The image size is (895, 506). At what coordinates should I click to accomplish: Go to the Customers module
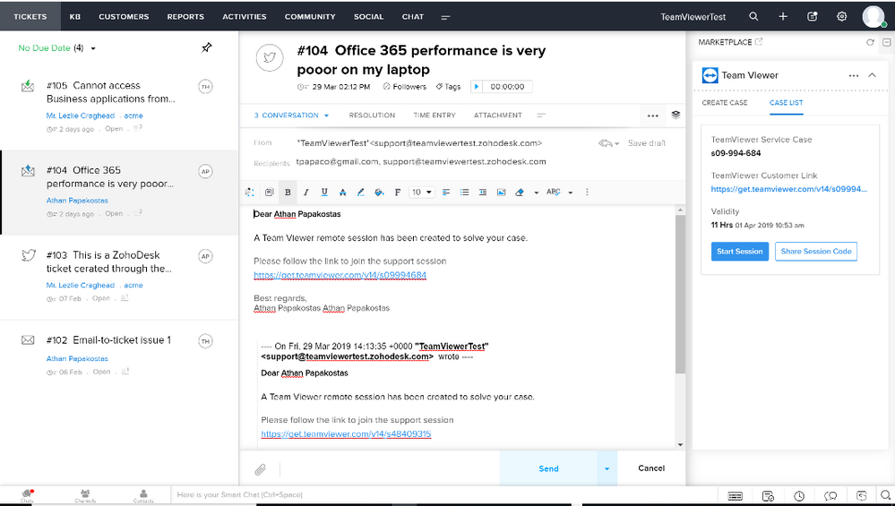[x=124, y=16]
